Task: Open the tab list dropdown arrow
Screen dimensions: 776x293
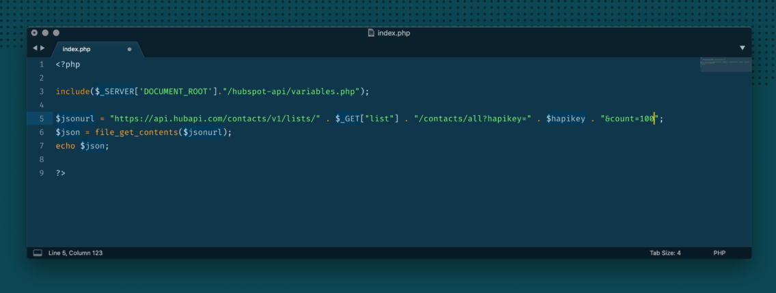Action: coord(743,48)
